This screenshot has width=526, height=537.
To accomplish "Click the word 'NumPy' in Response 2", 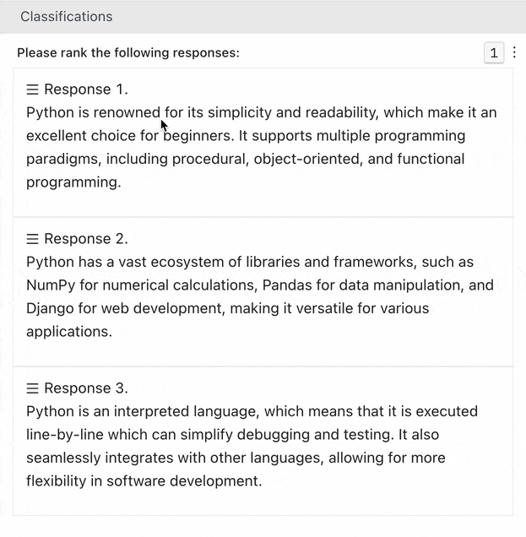I will tap(52, 285).
